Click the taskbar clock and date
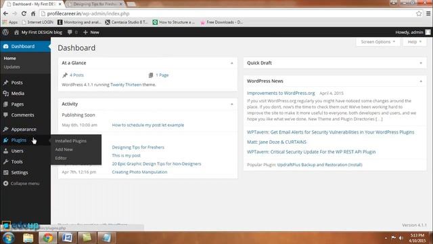Image resolution: width=433 pixels, height=244 pixels. tap(418, 238)
